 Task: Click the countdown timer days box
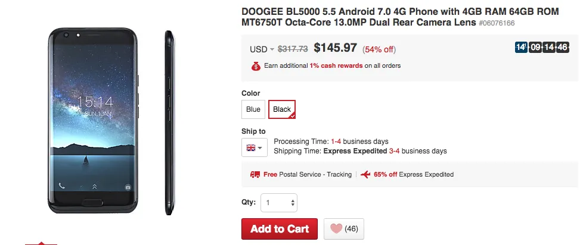coord(520,48)
